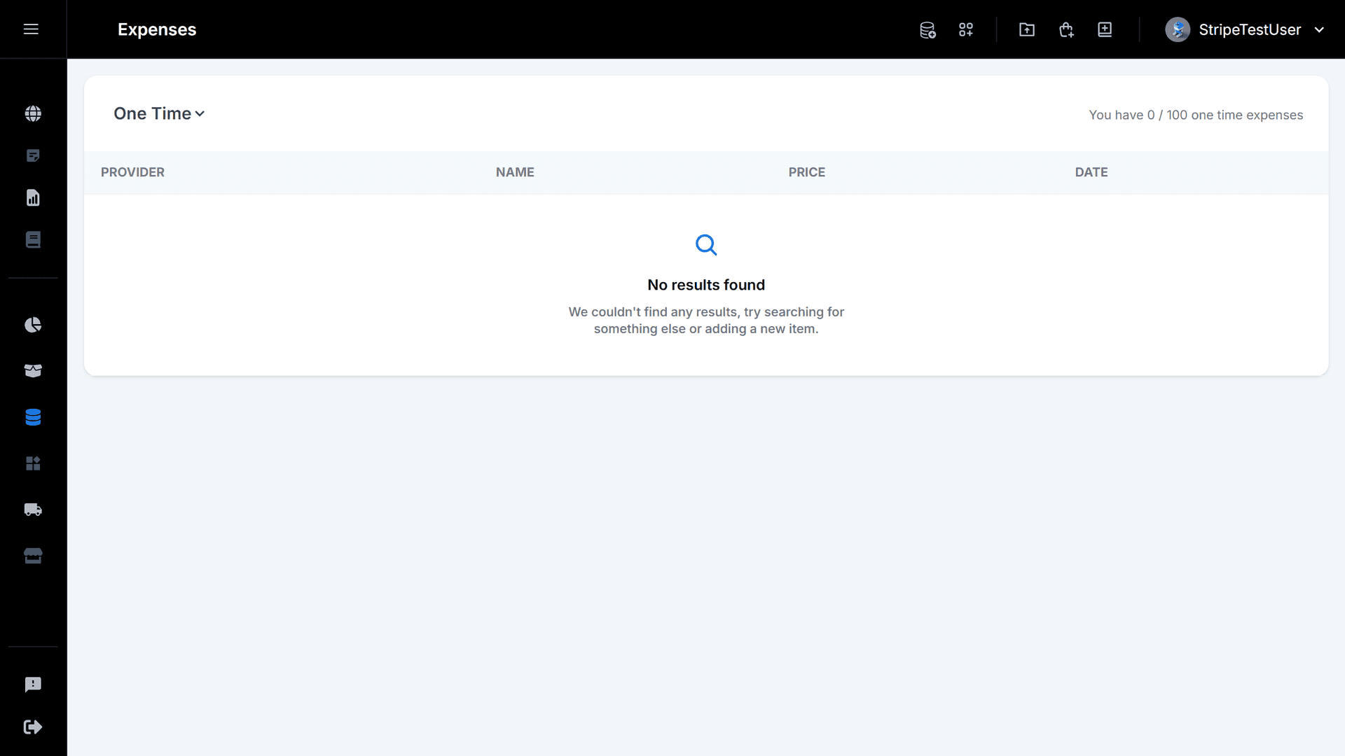Click the shopping bag plus icon

click(1066, 30)
